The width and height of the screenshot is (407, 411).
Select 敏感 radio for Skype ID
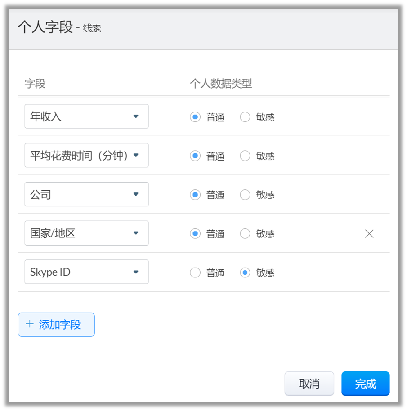pyautogui.click(x=245, y=273)
